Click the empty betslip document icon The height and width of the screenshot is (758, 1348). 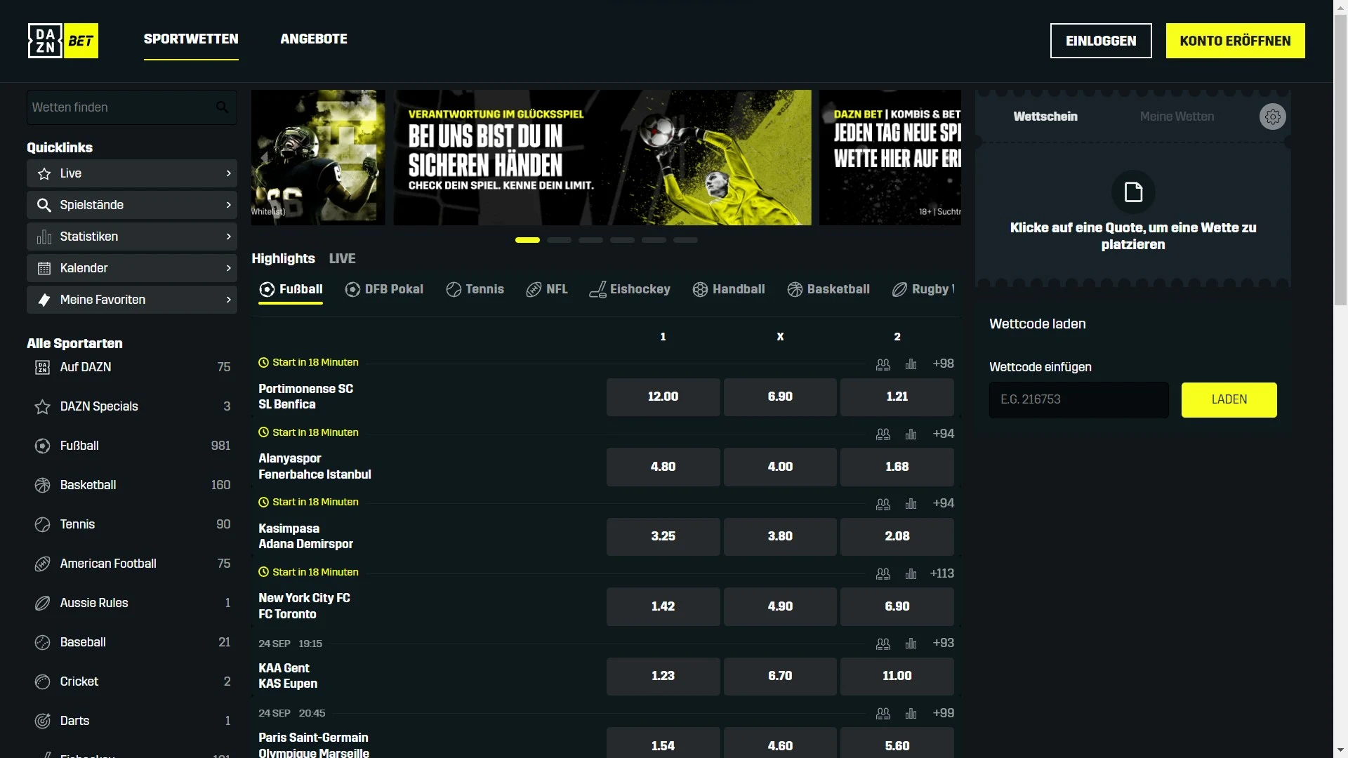click(1133, 192)
